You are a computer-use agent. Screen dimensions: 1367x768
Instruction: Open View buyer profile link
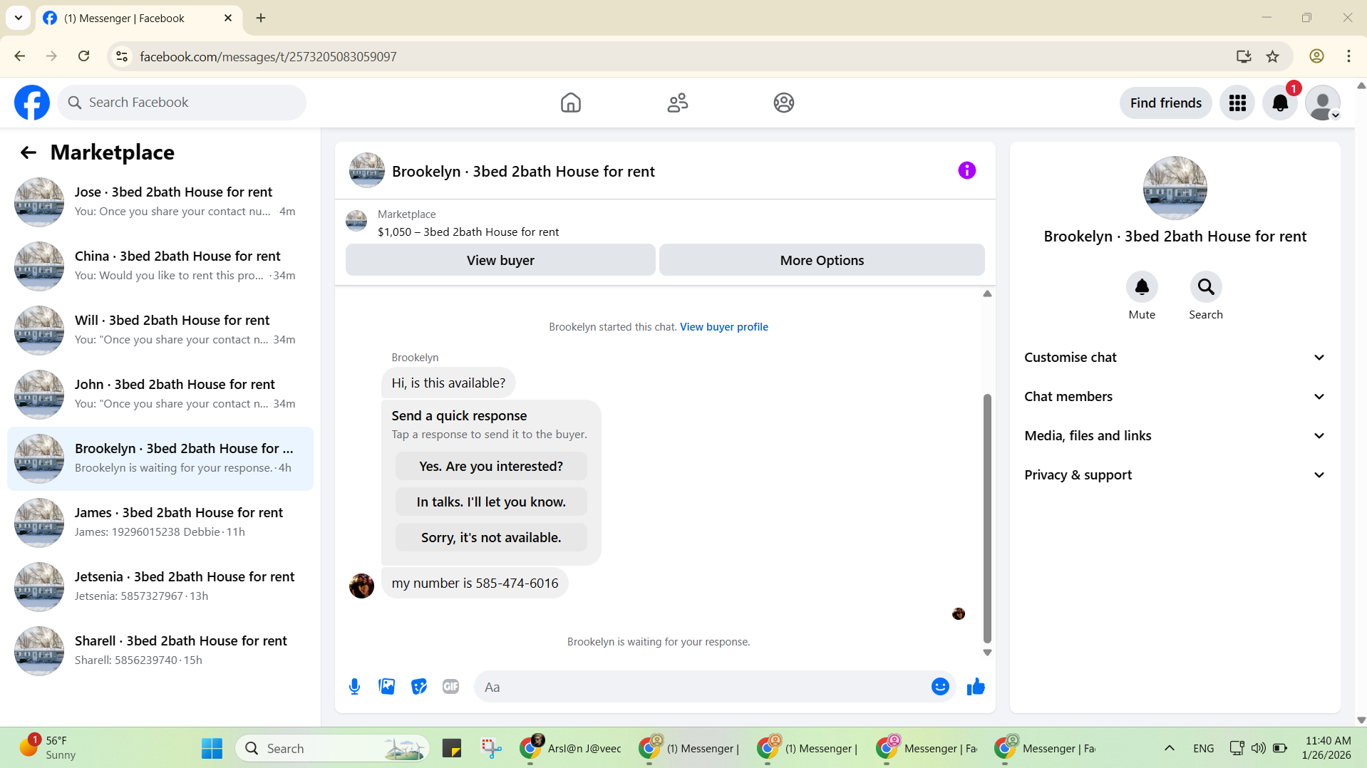pos(724,327)
